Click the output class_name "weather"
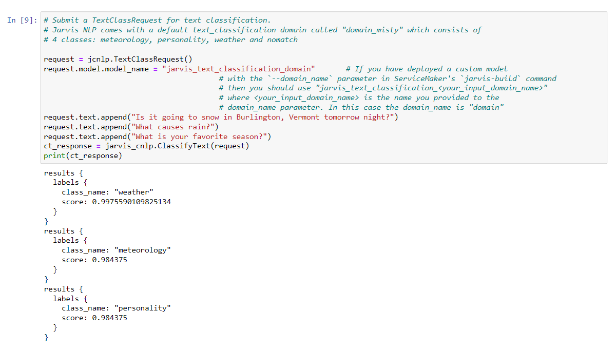This screenshot has width=616, height=351. [108, 192]
